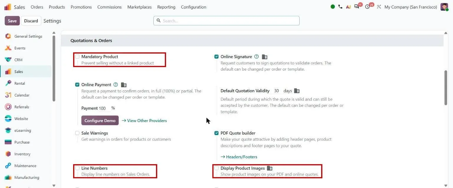Save the settings changes
The width and height of the screenshot is (453, 188).
point(12,21)
